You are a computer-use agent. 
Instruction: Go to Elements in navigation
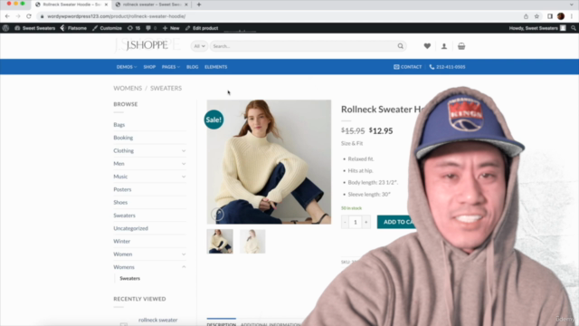tap(216, 67)
